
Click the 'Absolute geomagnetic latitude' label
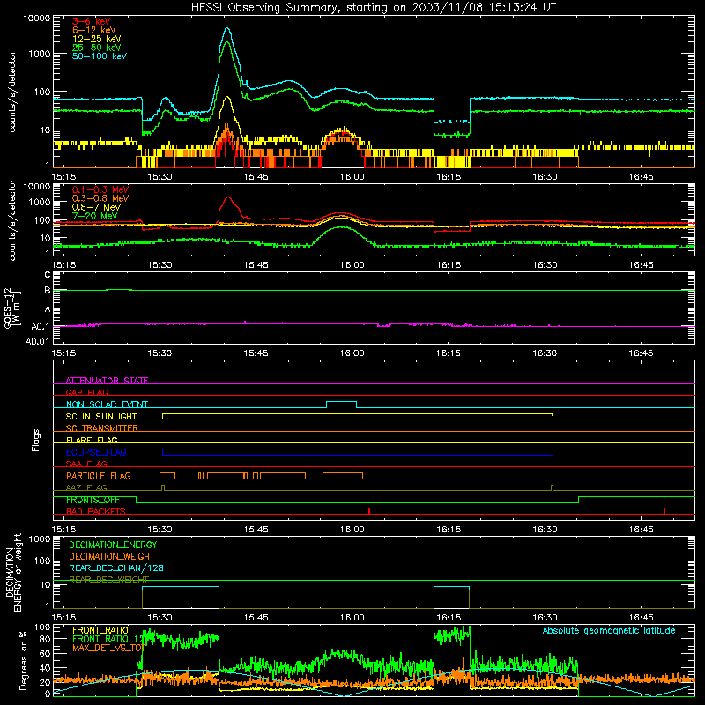(609, 630)
